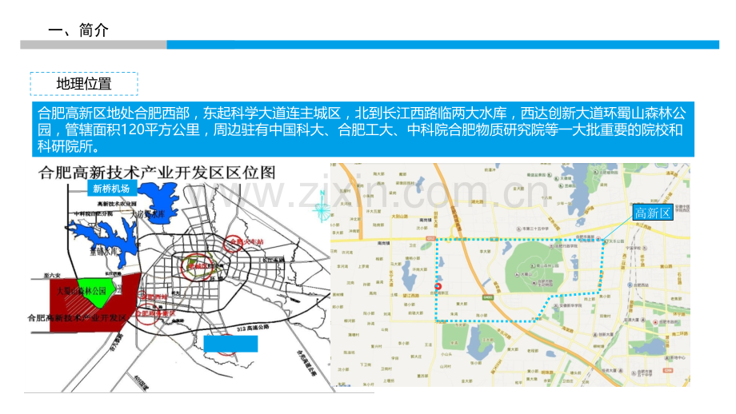This screenshot has height=414, width=736.
Task: Click the blank blue rectangle on left map
Action: (x=230, y=344)
